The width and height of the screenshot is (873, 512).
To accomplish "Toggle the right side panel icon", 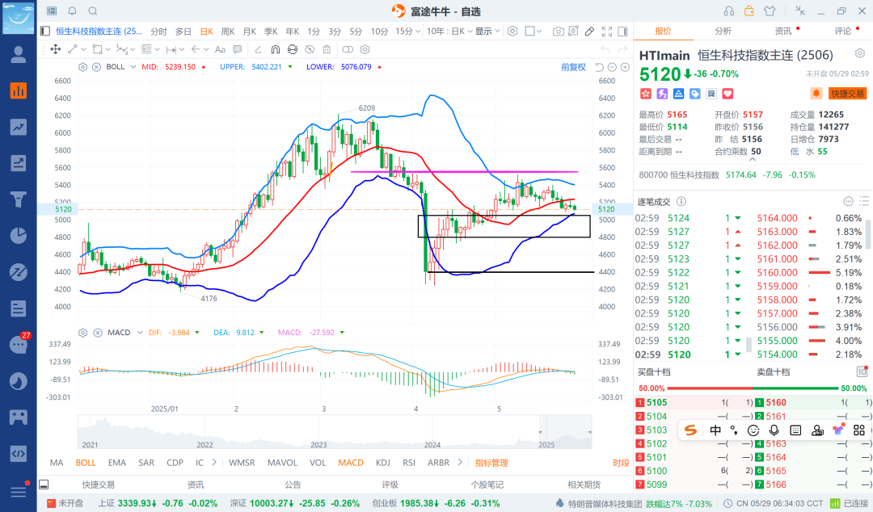I will 622,31.
